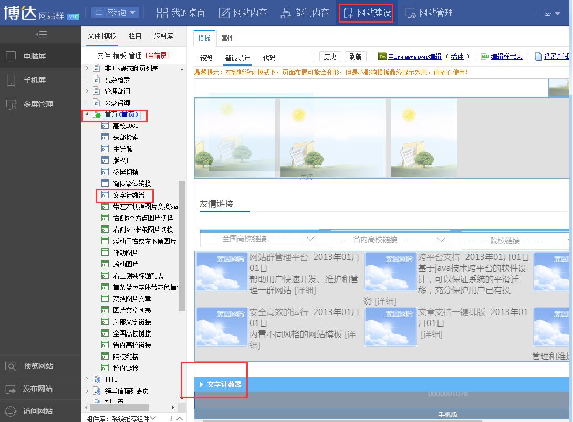Open hr user dropdown
Image resolution: width=573 pixels, height=422 pixels.
(553, 14)
